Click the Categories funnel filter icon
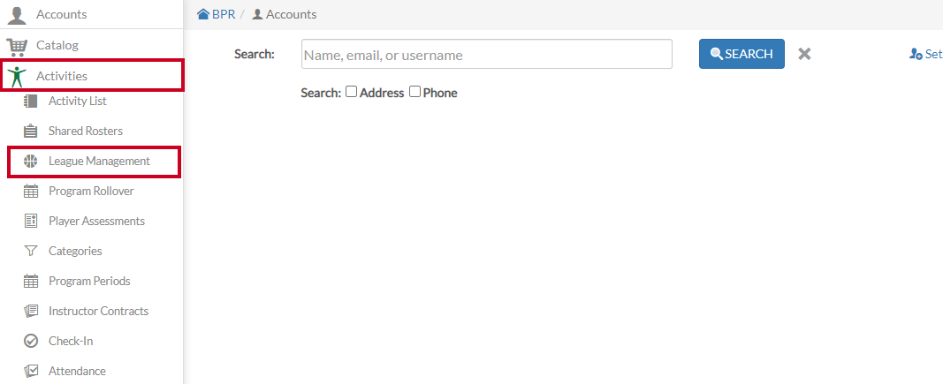This screenshot has width=943, height=384. coord(30,252)
